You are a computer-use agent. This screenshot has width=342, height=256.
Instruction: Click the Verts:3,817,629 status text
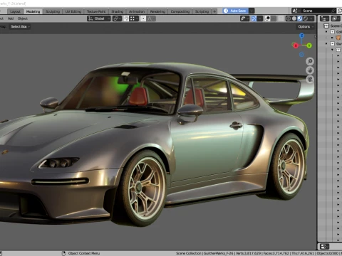coord(248,253)
